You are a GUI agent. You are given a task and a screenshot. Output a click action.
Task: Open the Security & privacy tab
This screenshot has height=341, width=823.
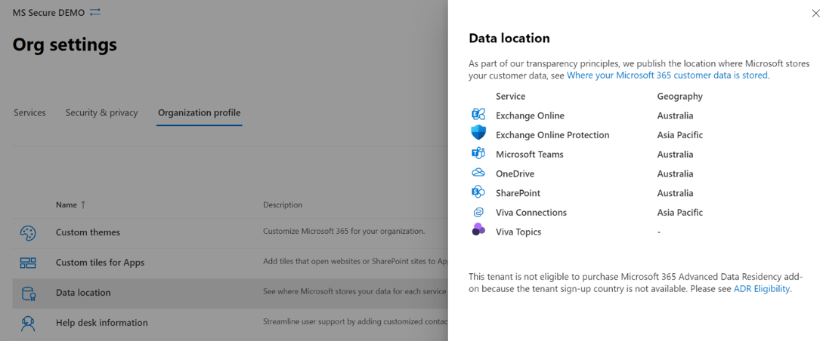click(x=101, y=112)
